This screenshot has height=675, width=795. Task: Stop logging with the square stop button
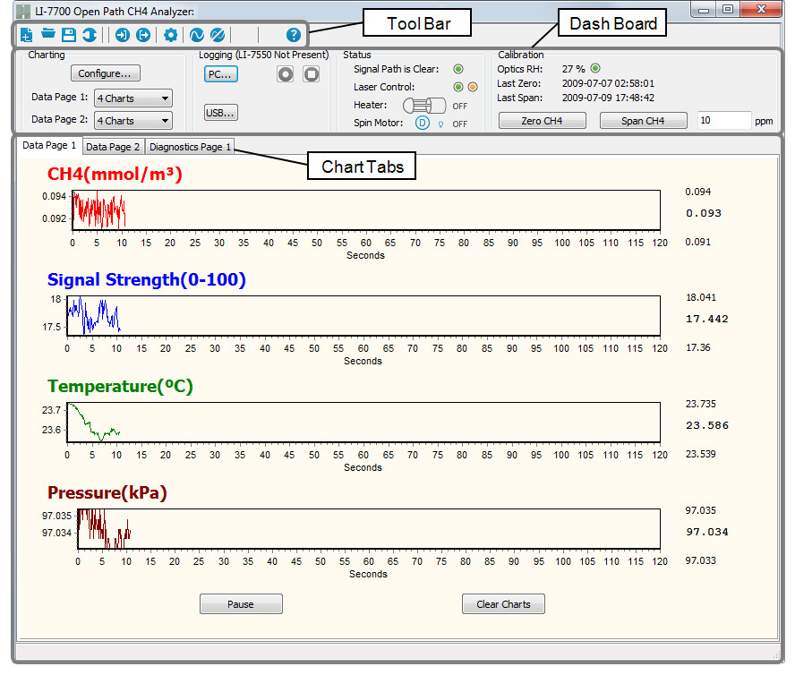(x=311, y=75)
